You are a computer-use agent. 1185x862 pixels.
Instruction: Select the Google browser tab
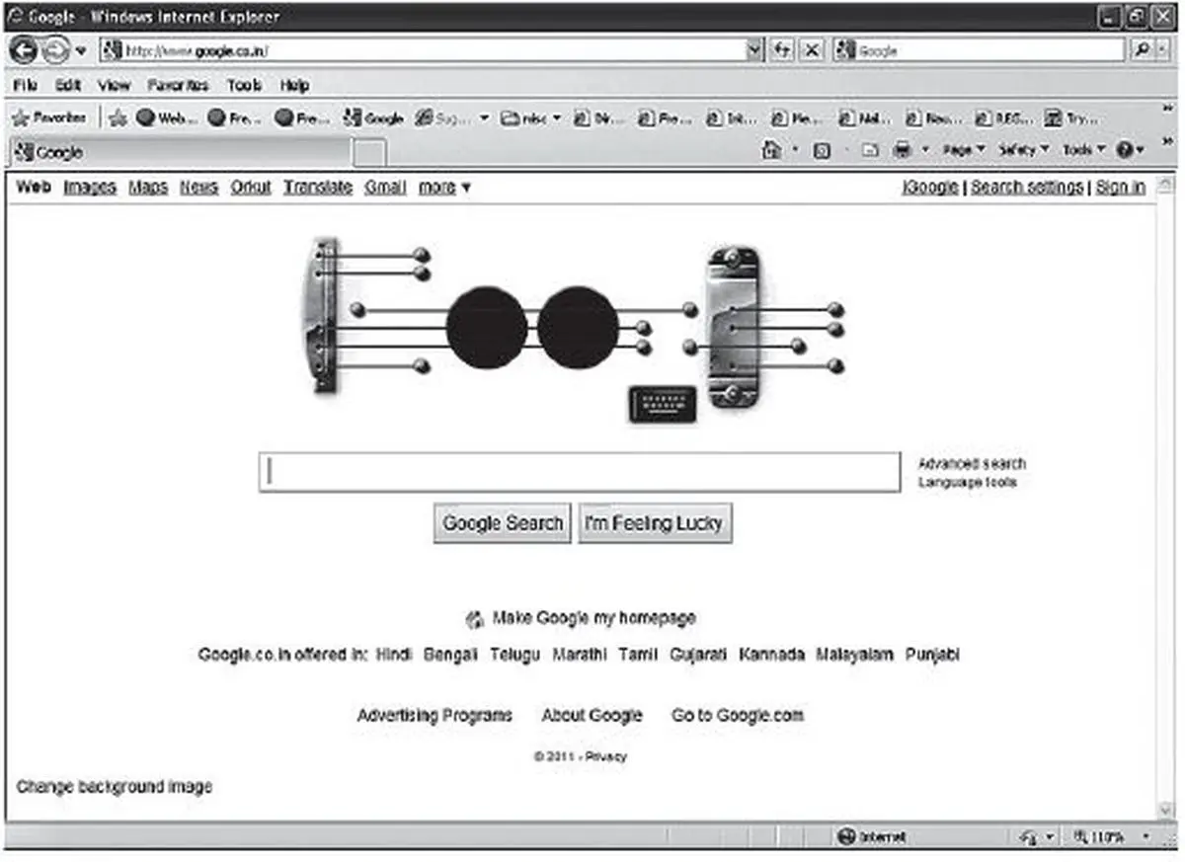180,153
